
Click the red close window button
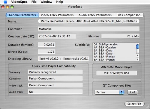tap(3, 7)
